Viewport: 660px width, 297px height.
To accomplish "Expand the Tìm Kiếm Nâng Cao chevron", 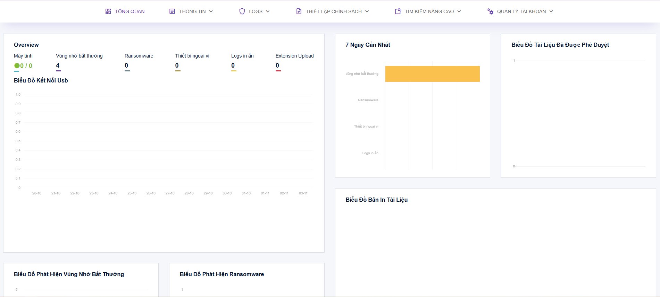I will pos(459,11).
